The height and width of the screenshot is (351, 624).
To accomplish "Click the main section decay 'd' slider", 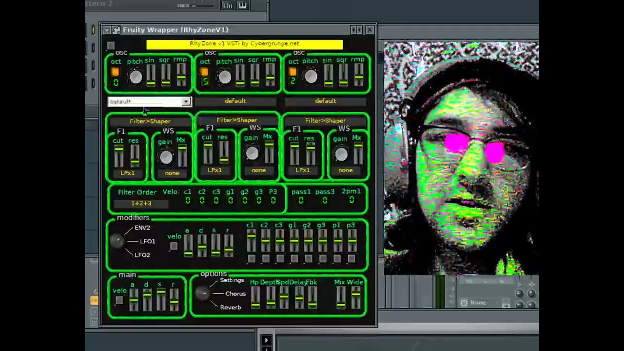I will (147, 299).
